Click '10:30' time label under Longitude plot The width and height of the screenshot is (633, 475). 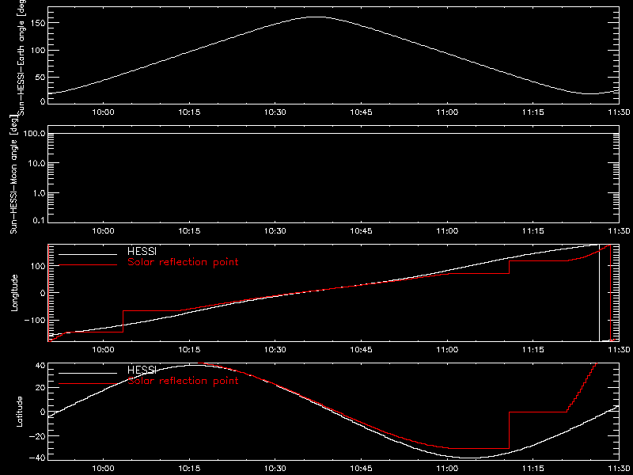(x=275, y=350)
